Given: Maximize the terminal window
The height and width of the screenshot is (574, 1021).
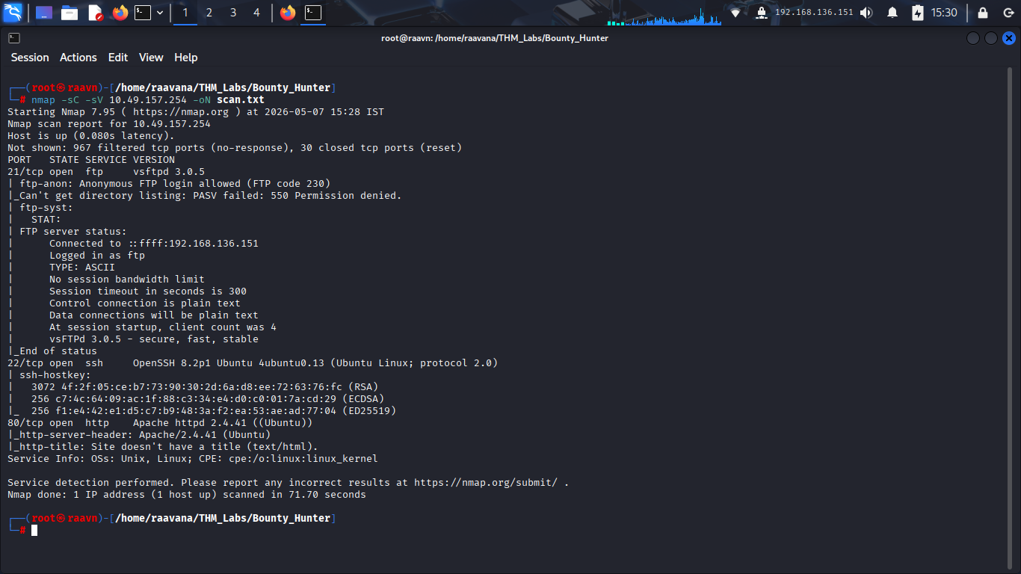Looking at the screenshot, I should (x=990, y=38).
